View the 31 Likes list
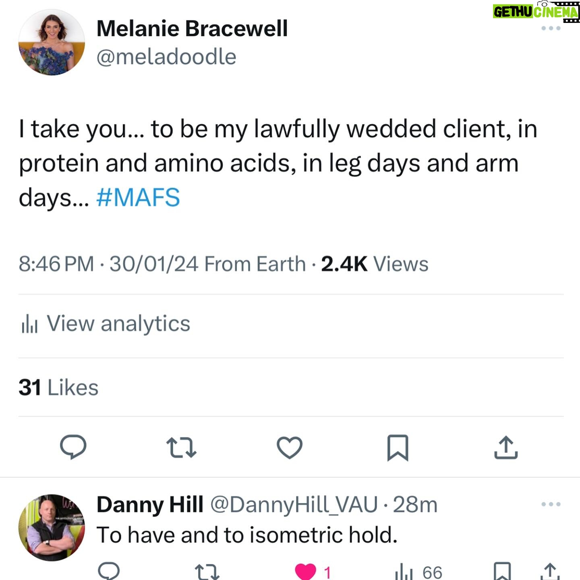Screen dimensions: 580x580 (58, 387)
